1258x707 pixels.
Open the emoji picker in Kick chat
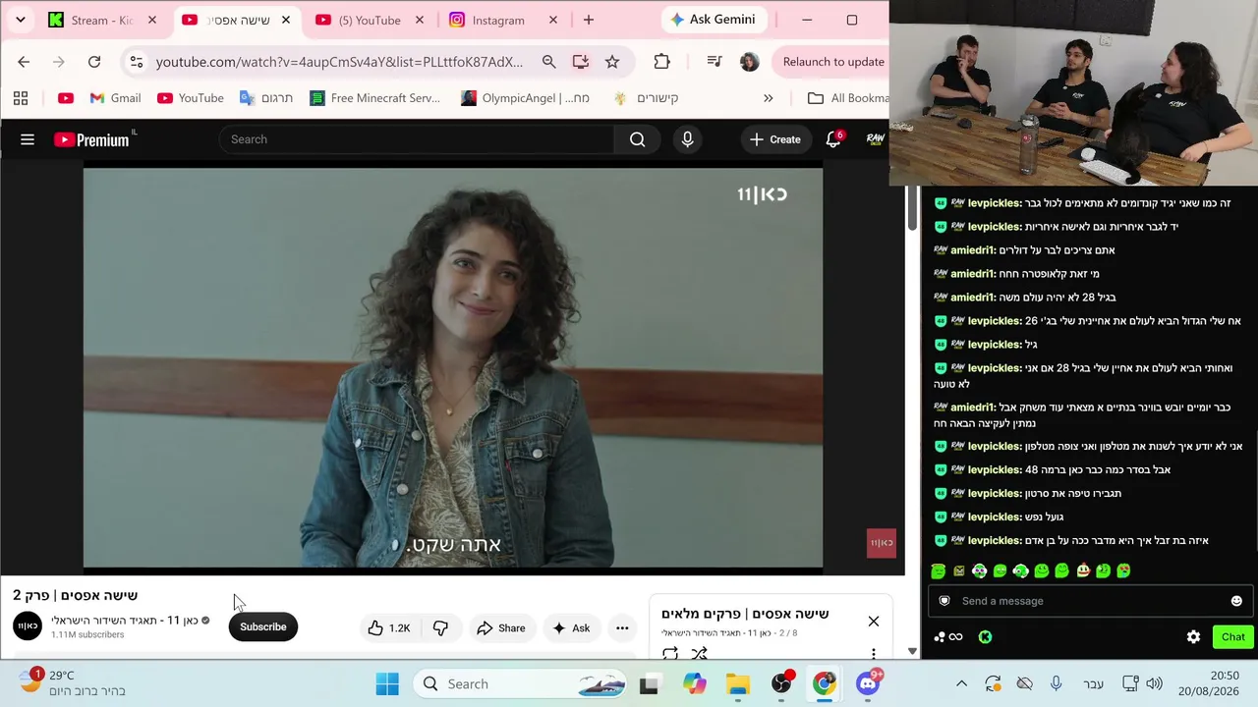click(1236, 601)
